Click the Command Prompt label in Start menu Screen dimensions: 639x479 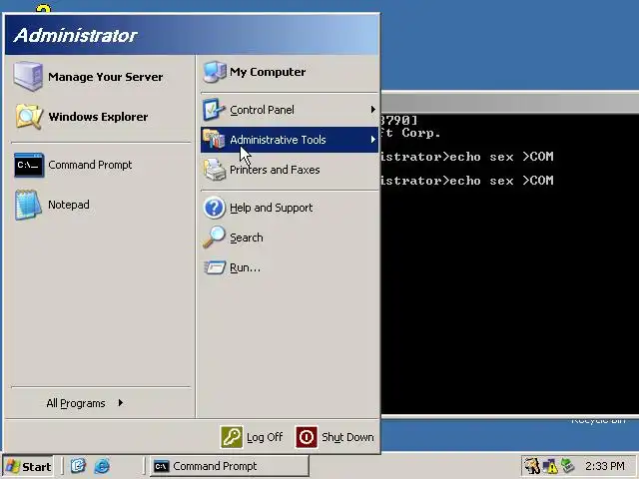[x=90, y=165]
